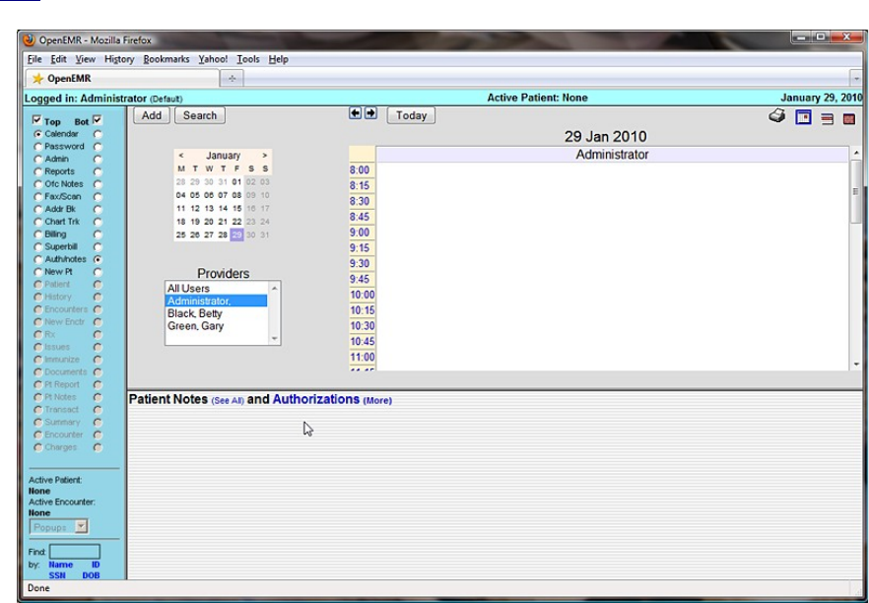
Task: Select Calendar bottom frame radio
Action: 98,134
